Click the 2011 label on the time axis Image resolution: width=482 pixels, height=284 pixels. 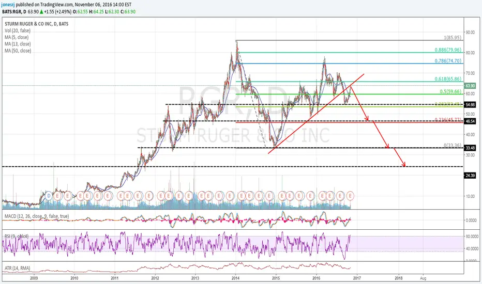click(x=115, y=278)
